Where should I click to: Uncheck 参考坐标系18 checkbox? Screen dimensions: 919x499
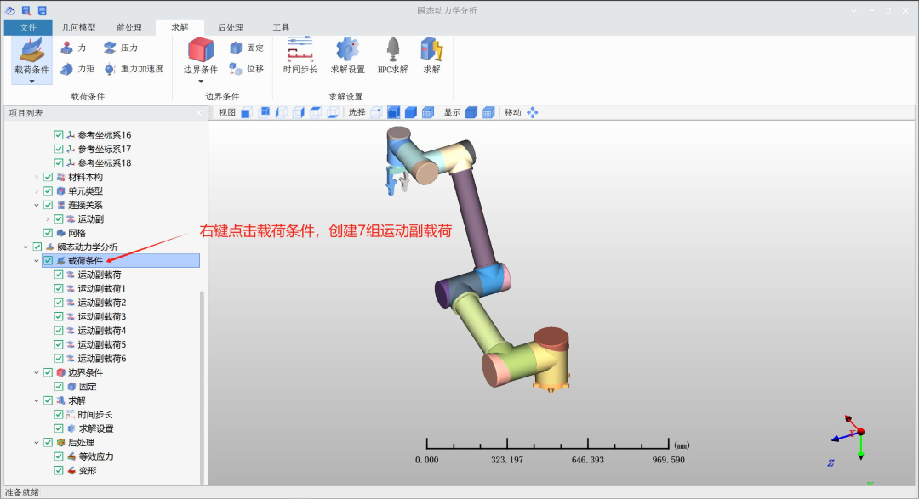coord(59,163)
